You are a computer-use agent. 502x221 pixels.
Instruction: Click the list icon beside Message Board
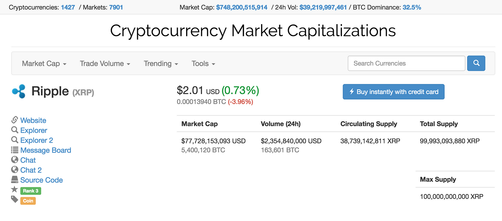pyautogui.click(x=14, y=150)
